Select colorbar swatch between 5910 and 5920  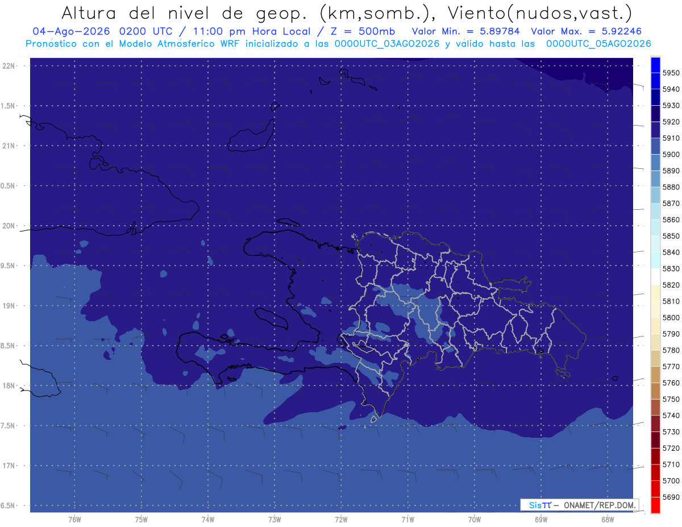click(x=655, y=130)
